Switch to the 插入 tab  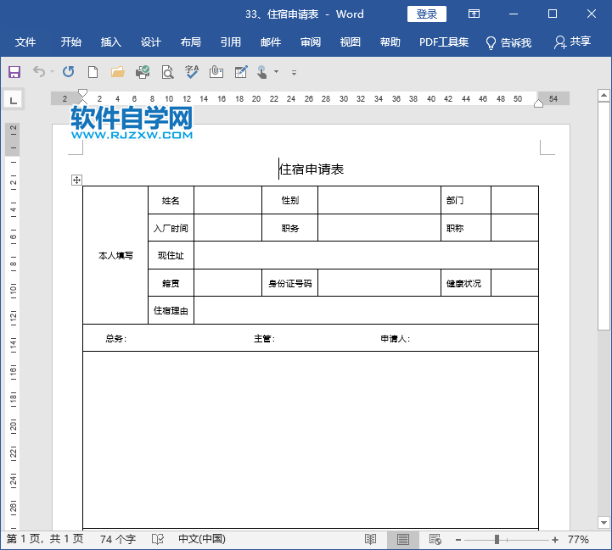(x=111, y=42)
